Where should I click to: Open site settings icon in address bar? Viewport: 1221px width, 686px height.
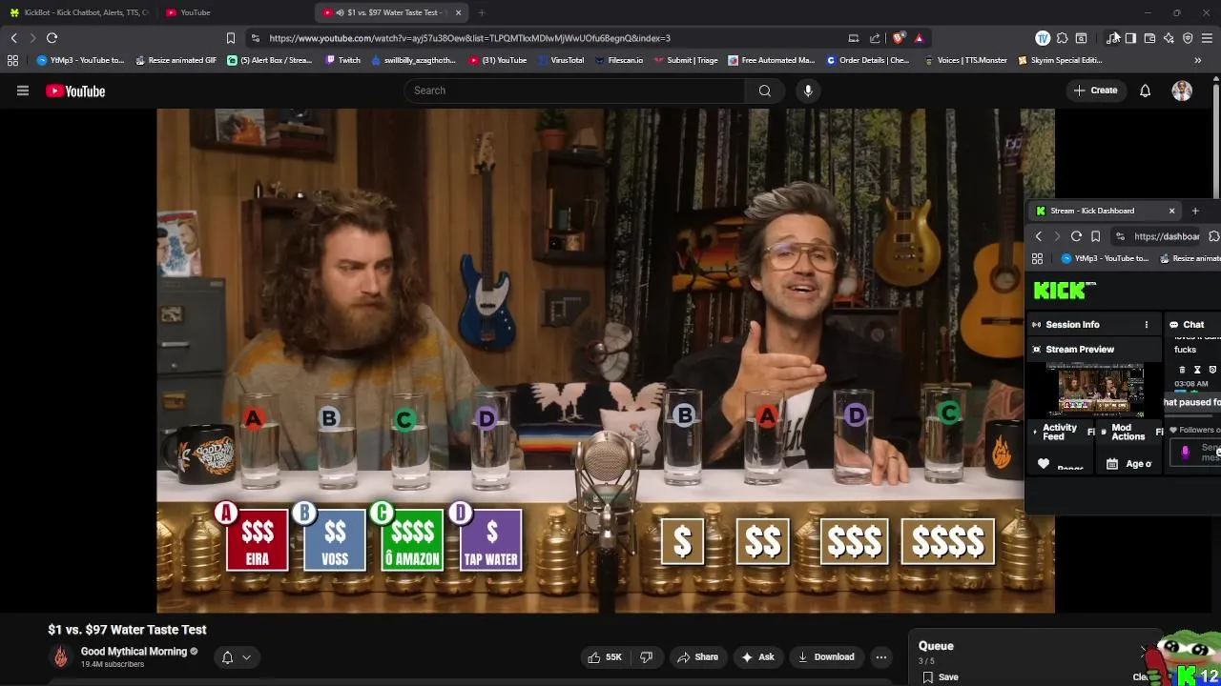255,38
